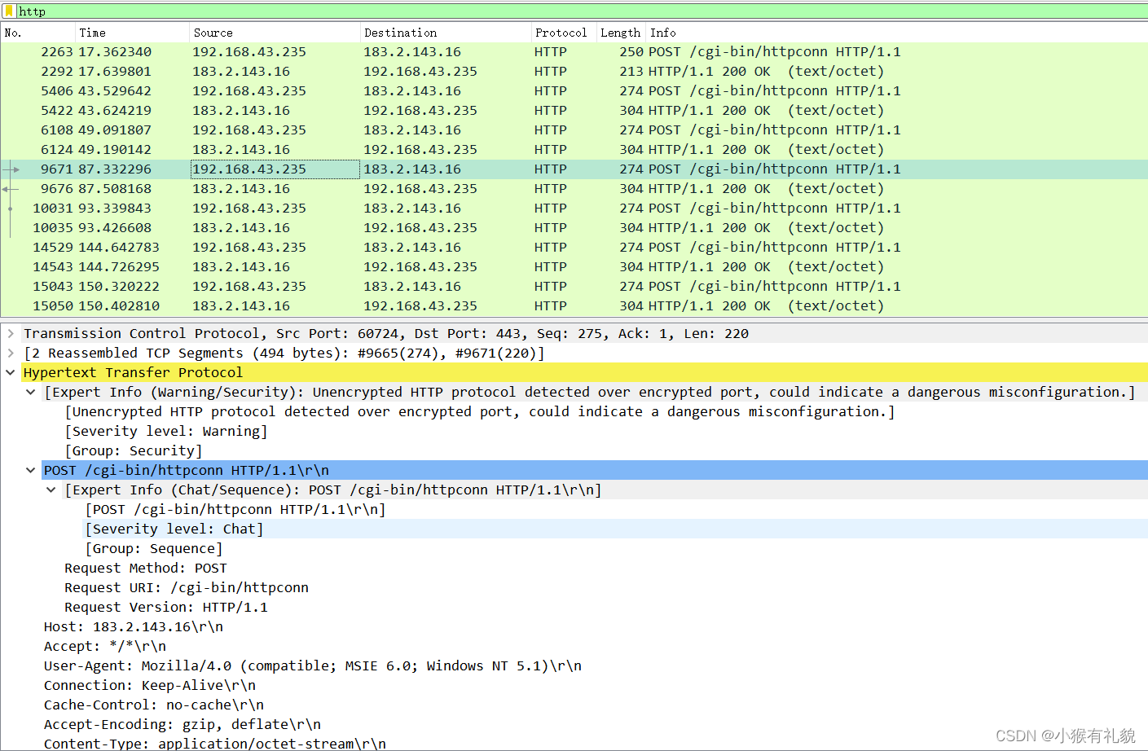Click source IP cell of packet 9671
The image size is (1148, 751).
(x=275, y=169)
